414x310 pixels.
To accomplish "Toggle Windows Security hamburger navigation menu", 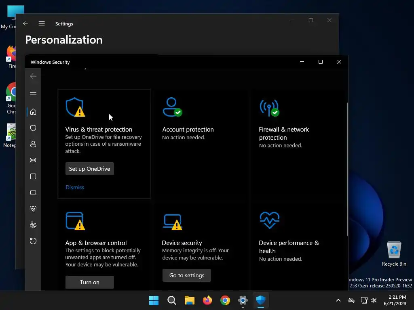I will 33,92.
